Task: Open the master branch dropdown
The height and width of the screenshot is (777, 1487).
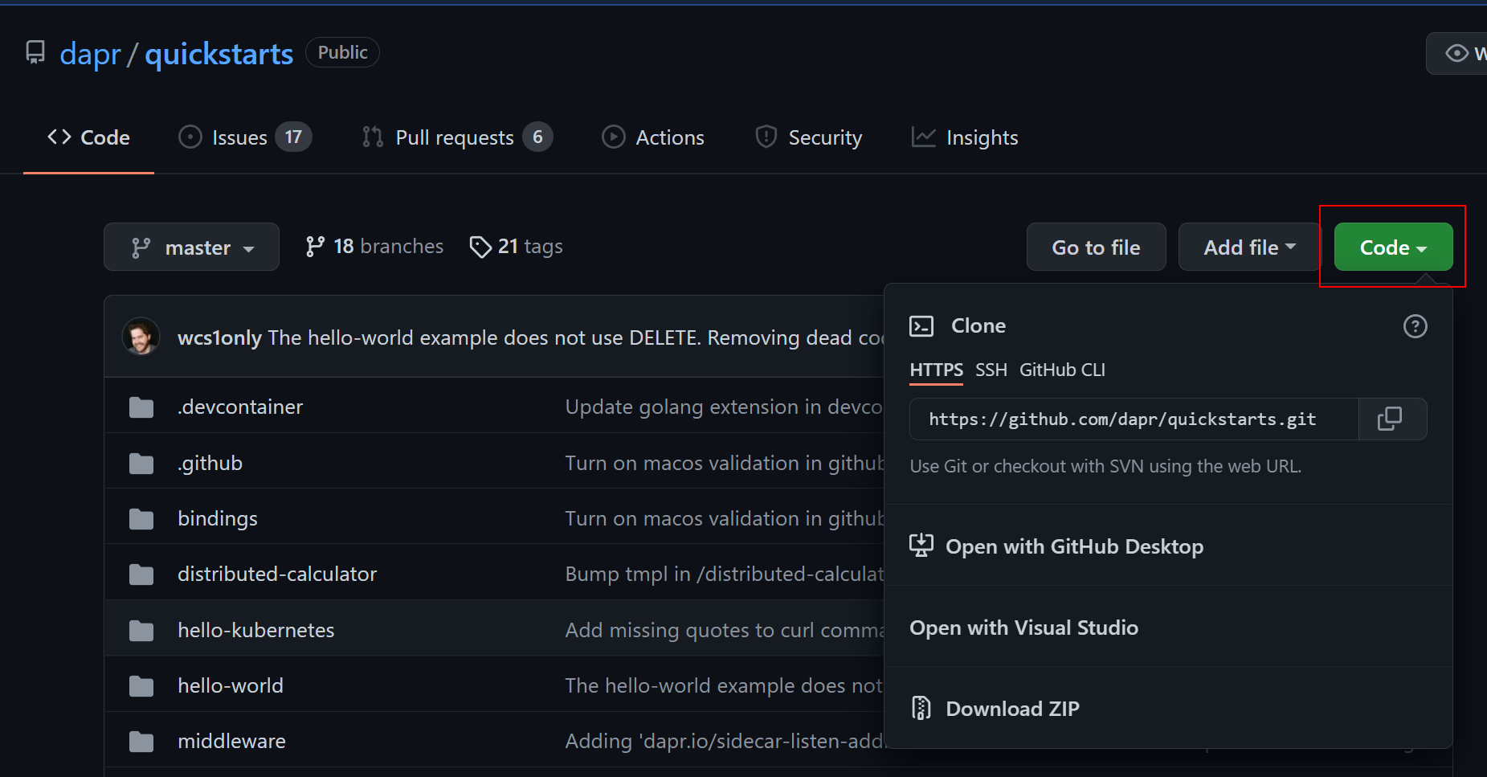Action: pos(191,247)
